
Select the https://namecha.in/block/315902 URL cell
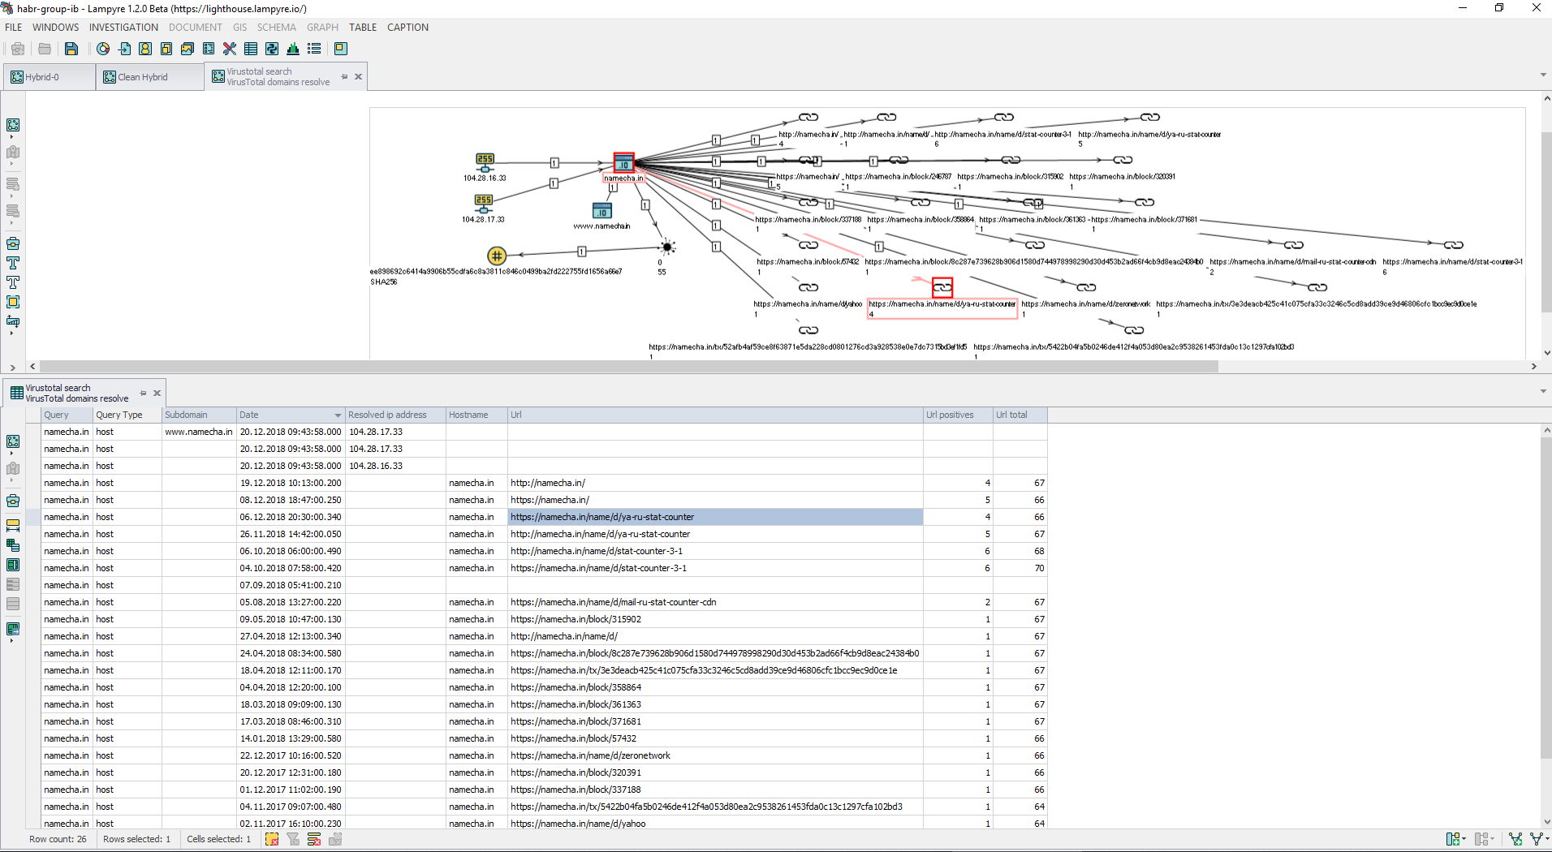coord(715,619)
